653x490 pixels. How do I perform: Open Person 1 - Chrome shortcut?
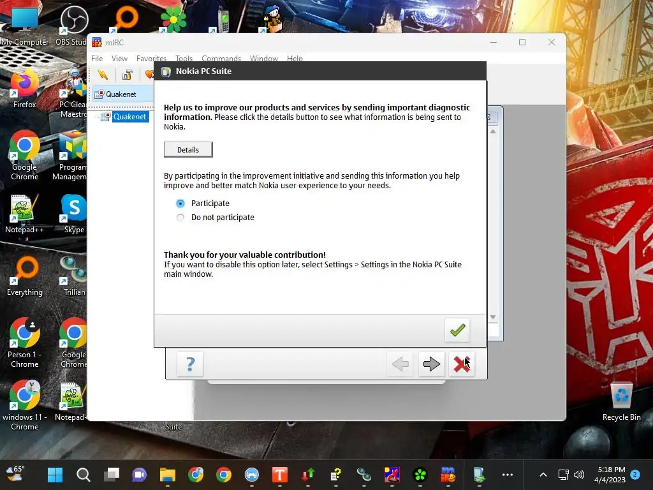(x=25, y=343)
